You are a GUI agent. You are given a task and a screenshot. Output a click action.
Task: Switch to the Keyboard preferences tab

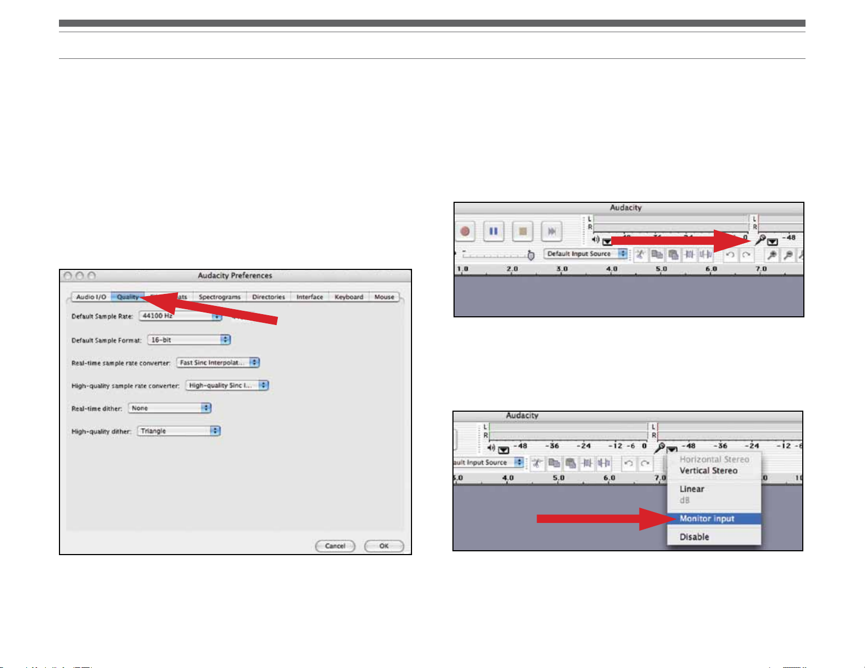coord(349,297)
